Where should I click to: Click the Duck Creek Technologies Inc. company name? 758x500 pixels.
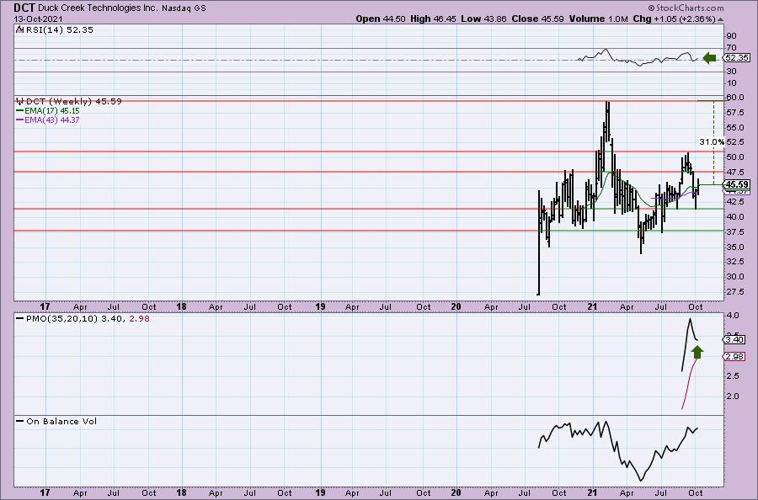97,8
